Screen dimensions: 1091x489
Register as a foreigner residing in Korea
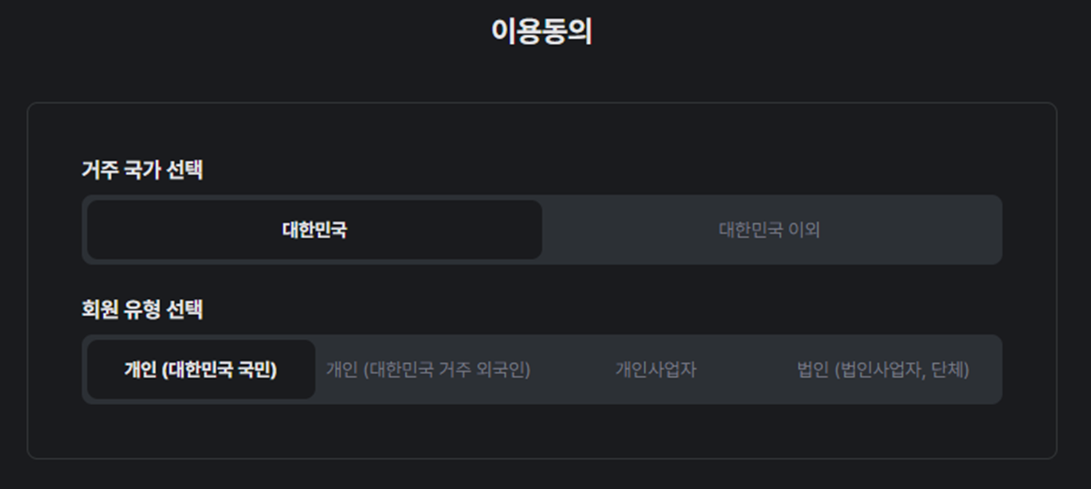pos(428,369)
